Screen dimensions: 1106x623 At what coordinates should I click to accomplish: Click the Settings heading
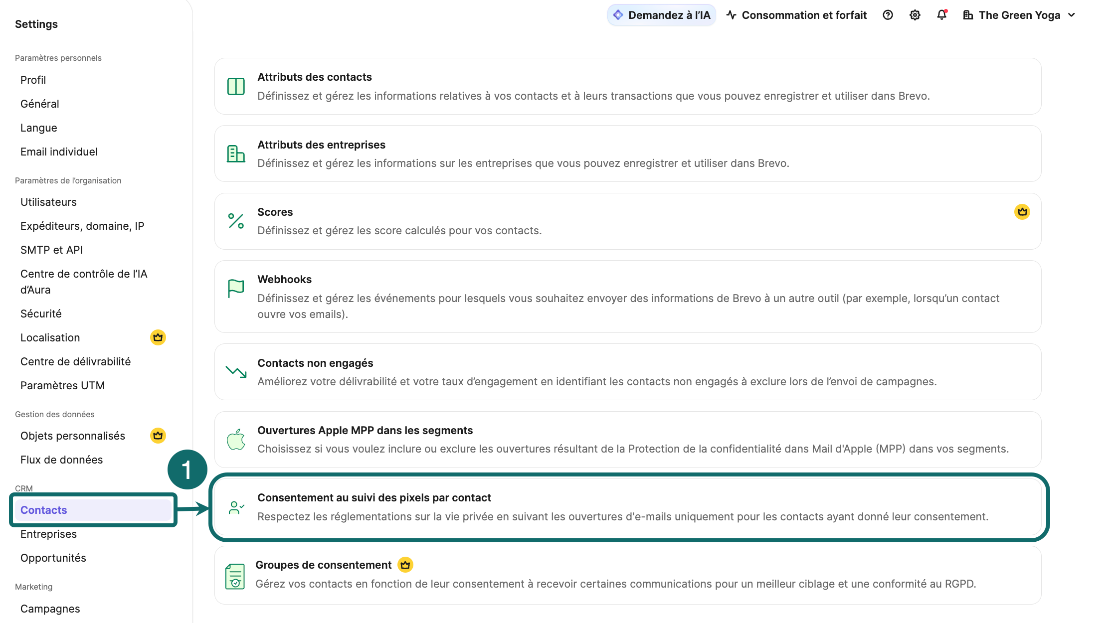tap(36, 24)
